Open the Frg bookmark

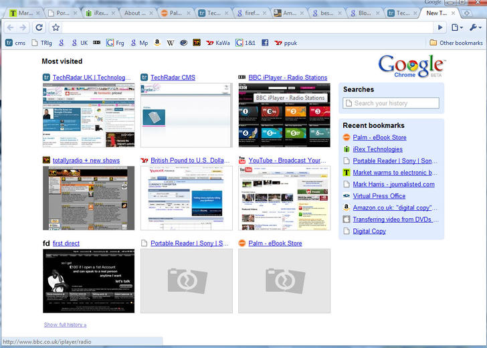[x=115, y=43]
